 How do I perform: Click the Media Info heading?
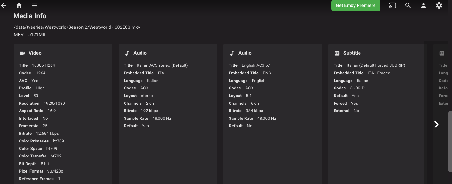point(30,16)
